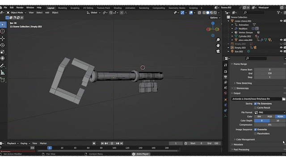
Task: Toggle visibility eye of eixo-cubo.002
Action: coord(281,40)
